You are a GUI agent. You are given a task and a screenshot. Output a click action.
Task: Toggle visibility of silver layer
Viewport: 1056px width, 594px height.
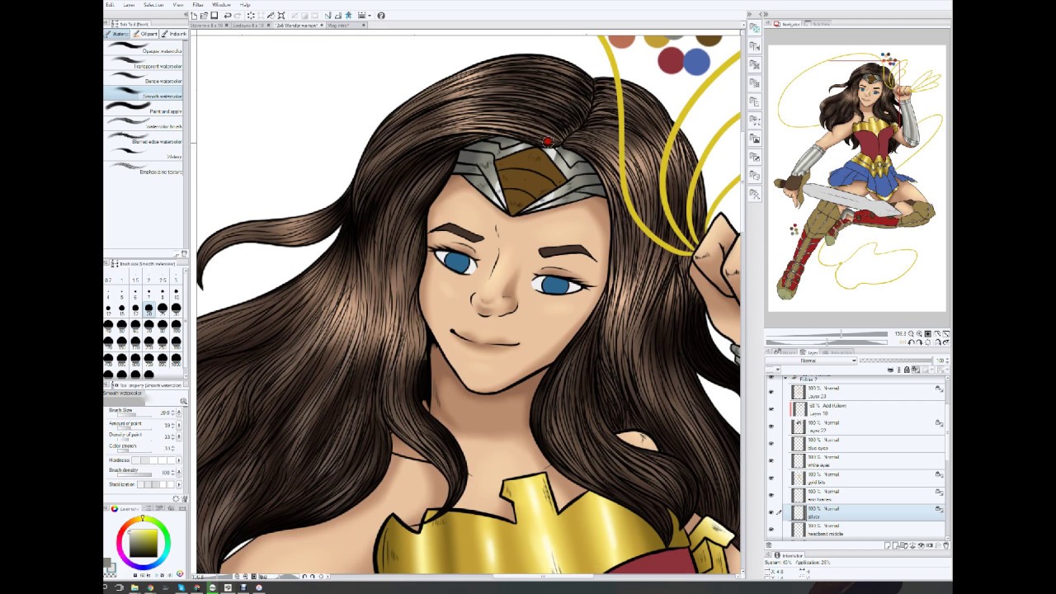tap(771, 512)
